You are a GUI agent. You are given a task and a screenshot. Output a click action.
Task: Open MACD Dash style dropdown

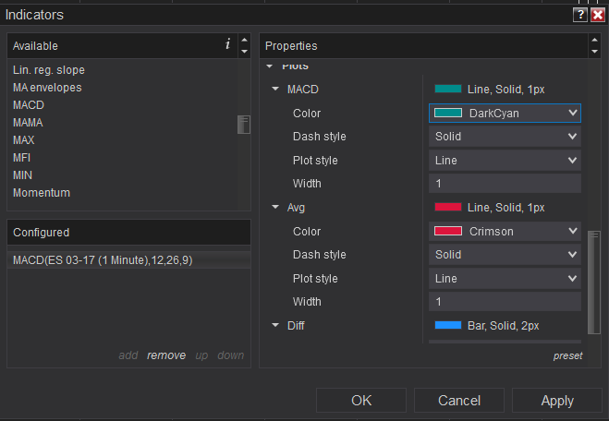(505, 137)
